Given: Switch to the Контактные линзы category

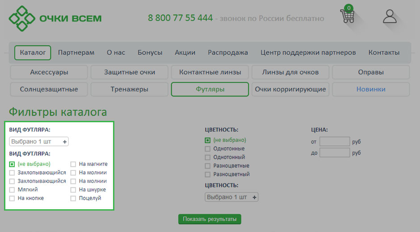Looking at the screenshot, I should pos(210,72).
